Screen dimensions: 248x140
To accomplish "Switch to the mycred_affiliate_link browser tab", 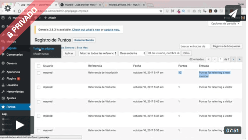I will click(125, 5).
